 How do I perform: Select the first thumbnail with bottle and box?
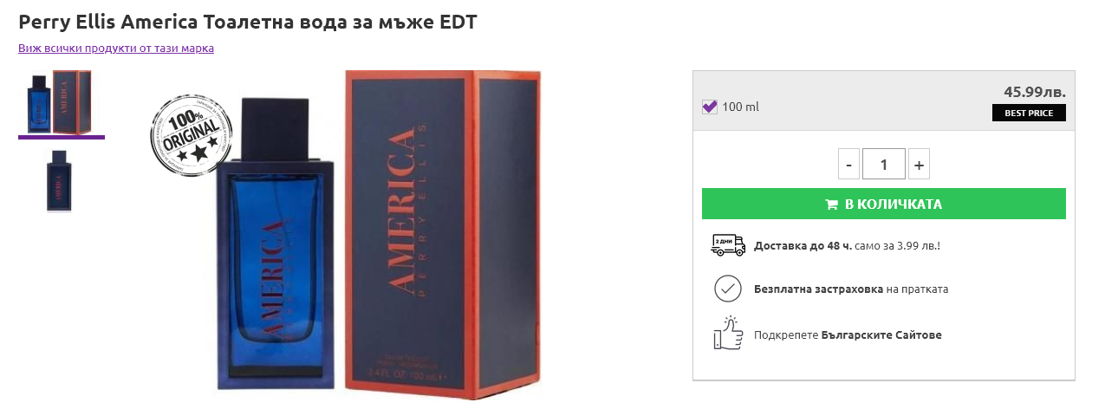[61, 102]
